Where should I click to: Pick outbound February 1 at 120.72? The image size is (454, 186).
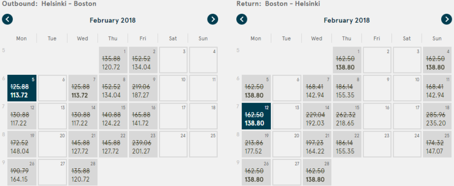point(113,61)
